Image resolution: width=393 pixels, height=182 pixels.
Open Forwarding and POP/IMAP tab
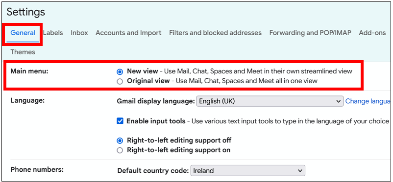click(310, 33)
